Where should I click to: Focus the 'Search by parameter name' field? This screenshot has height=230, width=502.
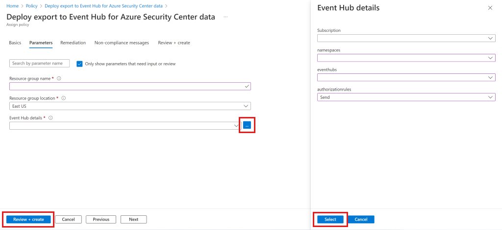click(x=40, y=63)
